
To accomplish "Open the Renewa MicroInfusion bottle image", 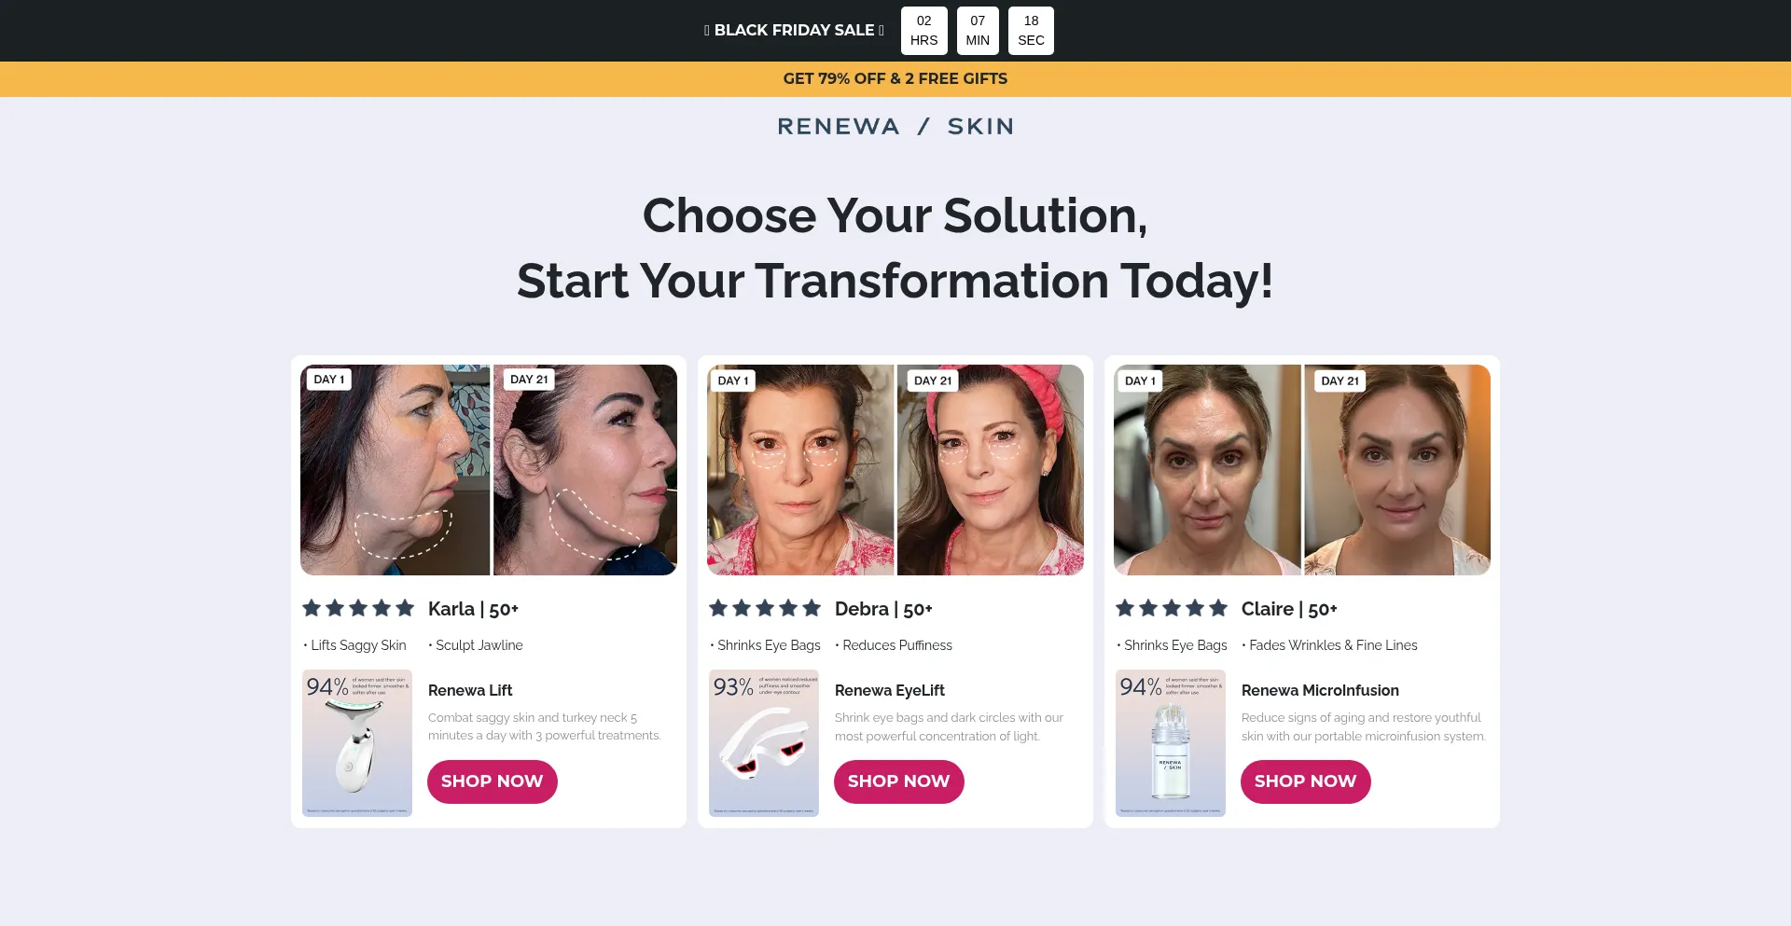I will click(x=1171, y=743).
